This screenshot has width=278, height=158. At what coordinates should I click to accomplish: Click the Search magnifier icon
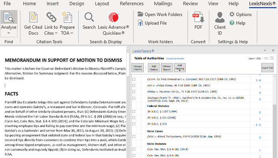pos(89,17)
